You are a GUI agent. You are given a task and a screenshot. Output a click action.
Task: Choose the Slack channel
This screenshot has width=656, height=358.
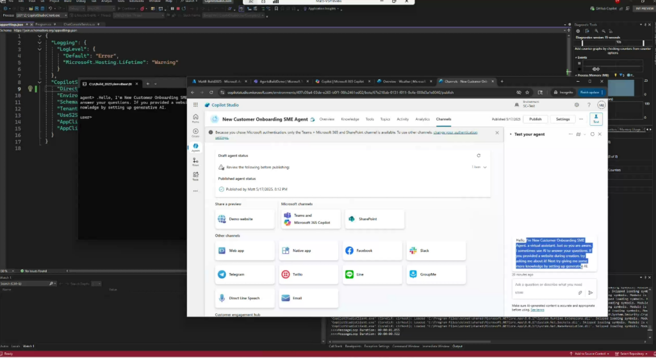pyautogui.click(x=436, y=251)
